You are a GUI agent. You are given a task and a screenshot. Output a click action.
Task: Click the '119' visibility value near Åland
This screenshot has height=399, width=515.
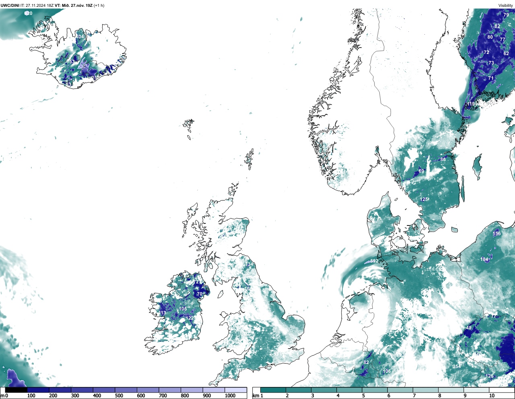[x=471, y=104]
